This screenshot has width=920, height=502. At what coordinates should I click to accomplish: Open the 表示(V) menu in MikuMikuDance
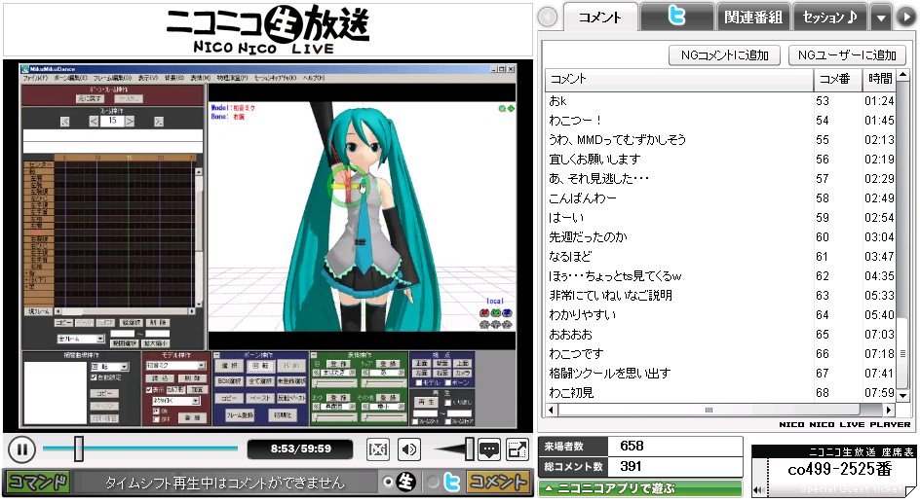point(148,78)
